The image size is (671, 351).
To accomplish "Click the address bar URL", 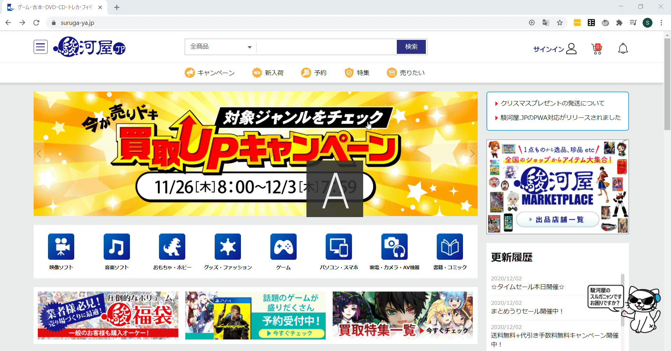I will pos(77,23).
